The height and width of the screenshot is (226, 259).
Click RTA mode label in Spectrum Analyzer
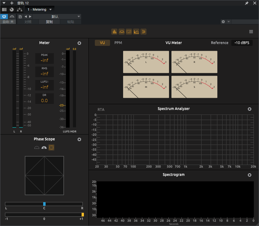pyautogui.click(x=101, y=110)
